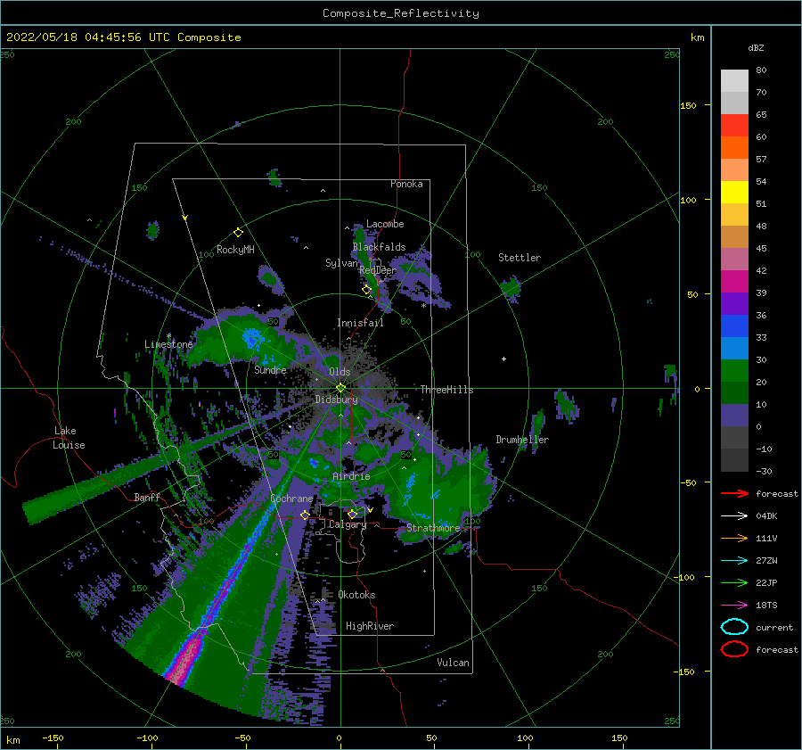This screenshot has width=802, height=750.
Task: Click the Calgary city label
Action: 348,524
